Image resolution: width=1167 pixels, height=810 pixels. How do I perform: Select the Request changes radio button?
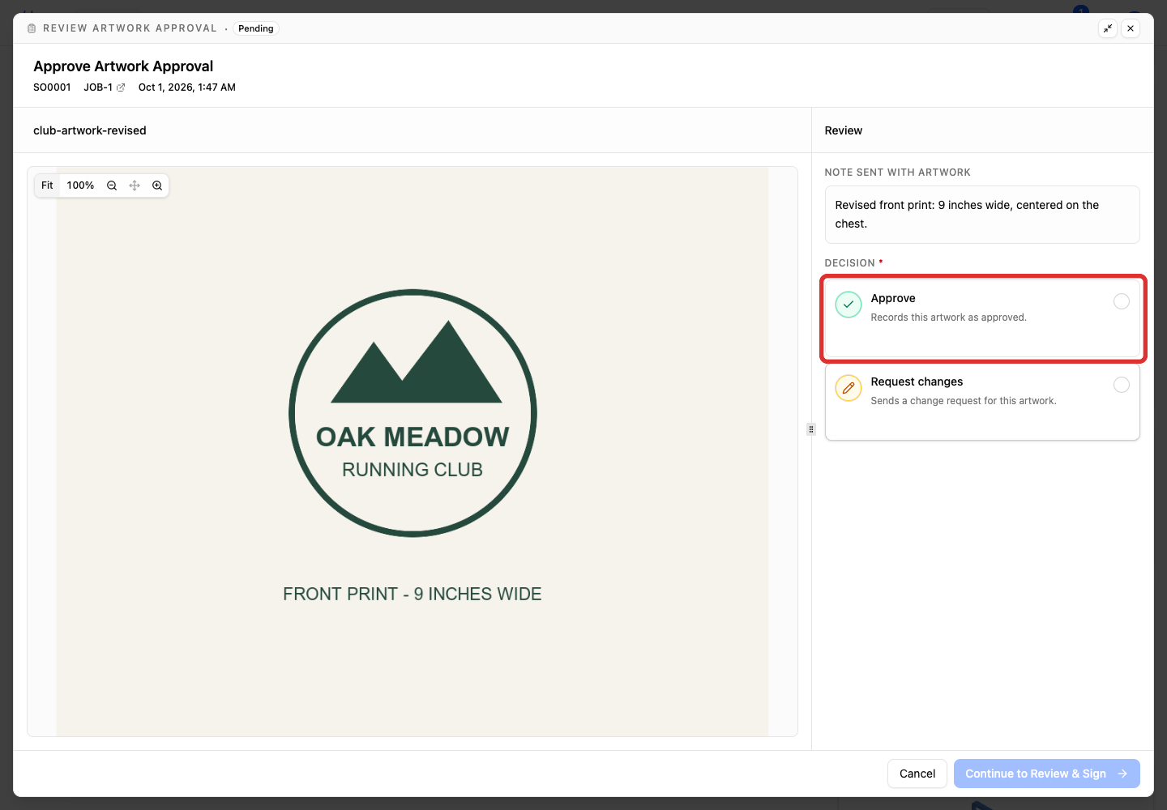tap(1122, 385)
